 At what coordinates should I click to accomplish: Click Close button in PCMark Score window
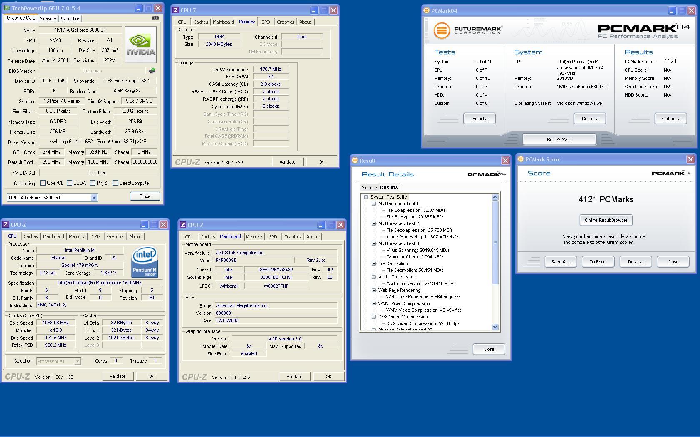click(x=673, y=262)
